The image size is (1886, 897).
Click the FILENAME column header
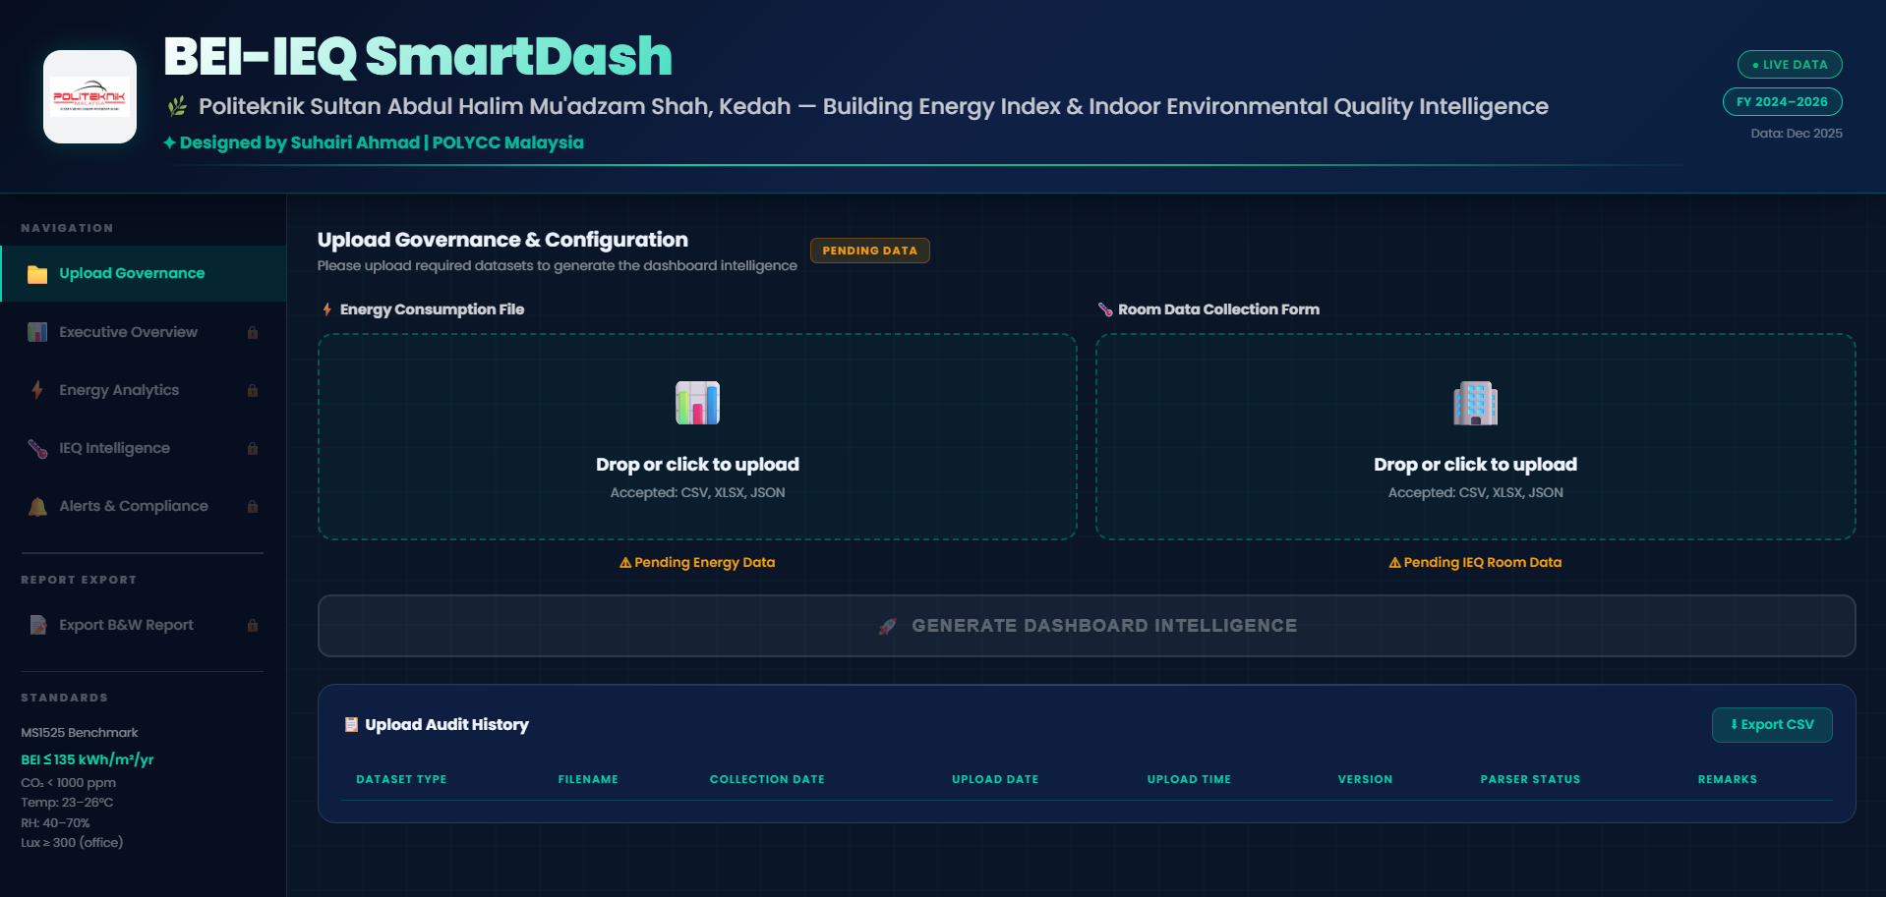click(588, 779)
